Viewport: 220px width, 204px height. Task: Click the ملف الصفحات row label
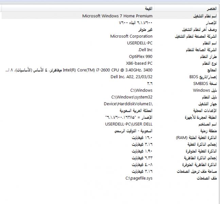207,178
